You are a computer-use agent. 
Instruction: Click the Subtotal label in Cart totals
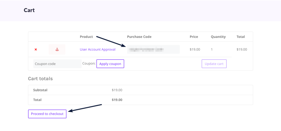tap(40, 90)
